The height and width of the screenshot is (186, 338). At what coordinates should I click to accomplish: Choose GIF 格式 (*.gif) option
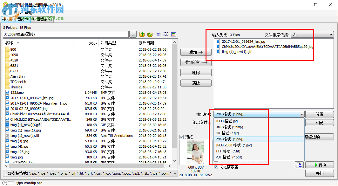click(x=259, y=133)
